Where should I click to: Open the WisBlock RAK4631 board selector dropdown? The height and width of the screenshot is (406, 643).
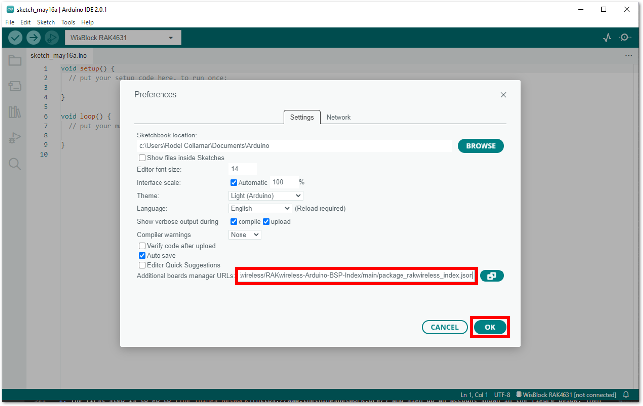click(x=123, y=38)
